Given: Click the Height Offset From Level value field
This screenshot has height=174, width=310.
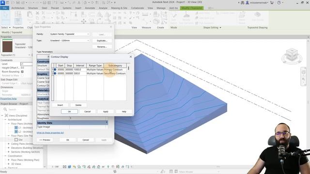Looking at the screenshot, I should pos(27,68).
